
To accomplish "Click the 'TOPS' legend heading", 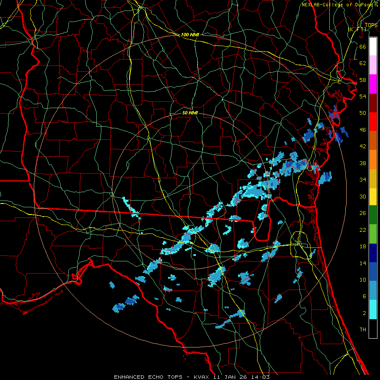I will (371, 25).
